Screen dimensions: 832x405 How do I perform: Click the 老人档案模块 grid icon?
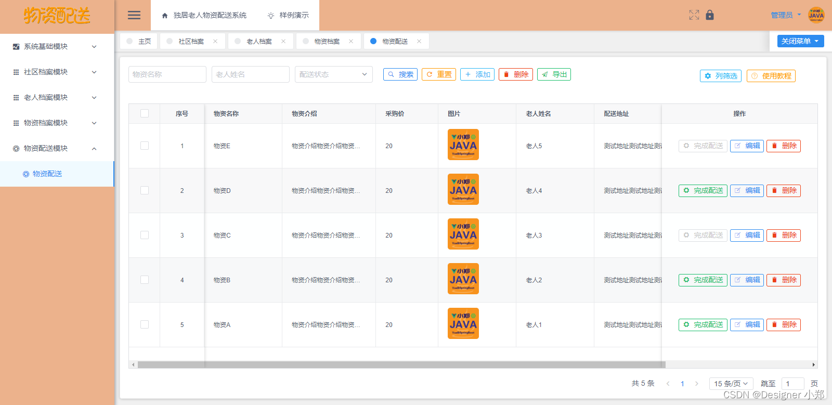tap(16, 98)
